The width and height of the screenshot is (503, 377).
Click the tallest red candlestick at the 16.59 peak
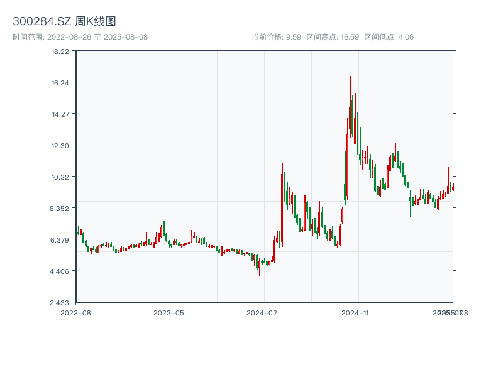[x=350, y=106]
